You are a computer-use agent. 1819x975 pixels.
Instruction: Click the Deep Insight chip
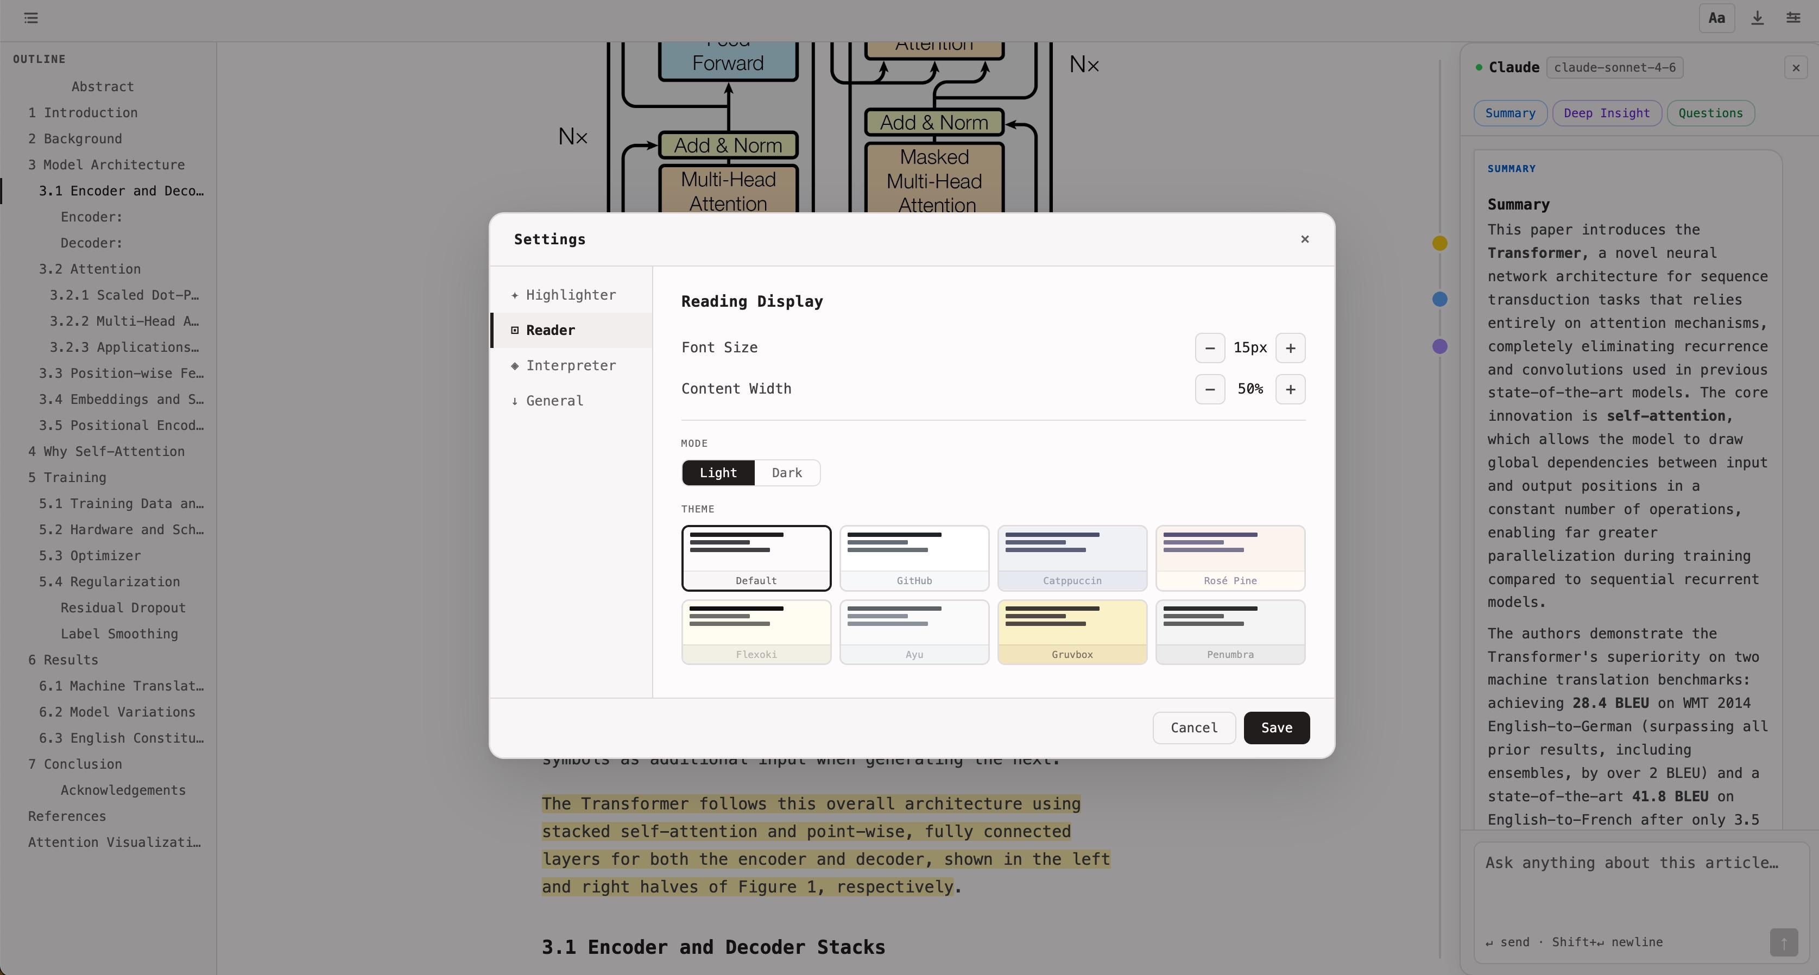(x=1607, y=113)
